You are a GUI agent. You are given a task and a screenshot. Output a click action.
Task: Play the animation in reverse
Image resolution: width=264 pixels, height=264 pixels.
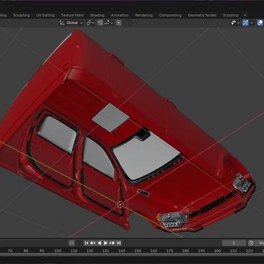point(99,243)
